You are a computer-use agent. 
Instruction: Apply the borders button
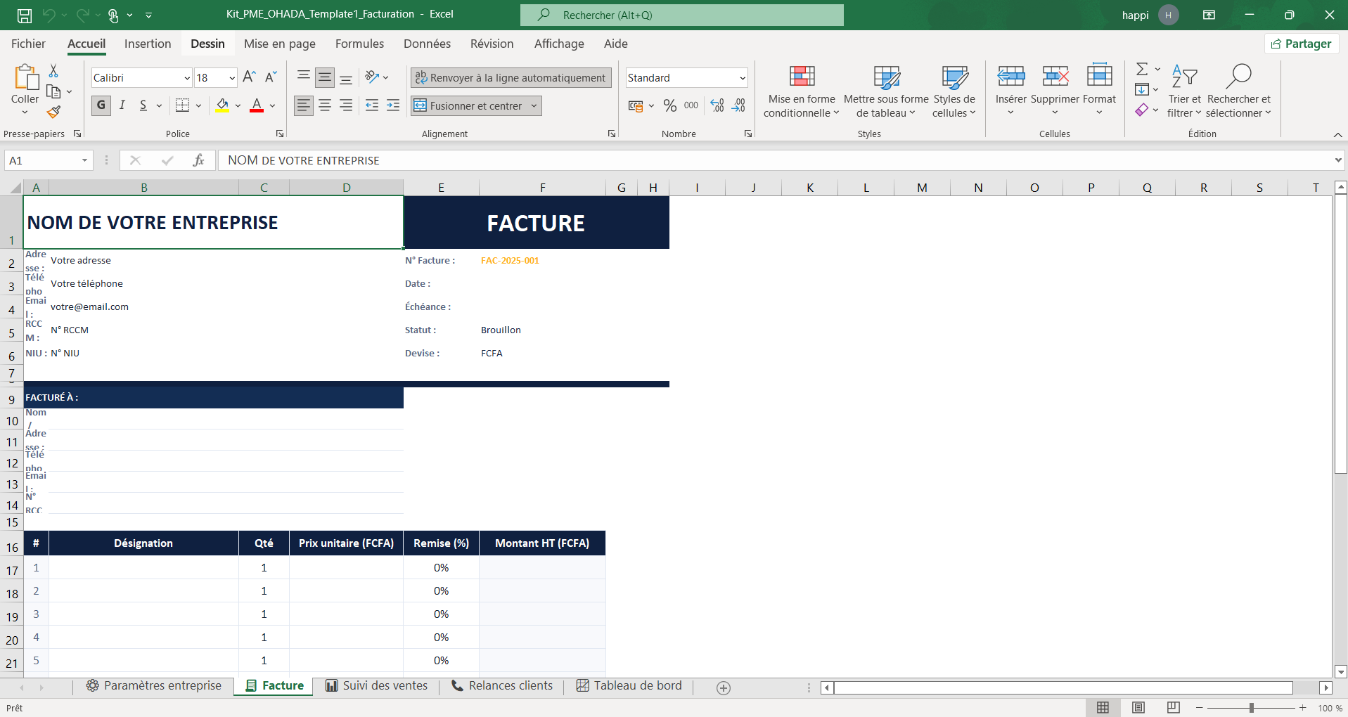[183, 105]
